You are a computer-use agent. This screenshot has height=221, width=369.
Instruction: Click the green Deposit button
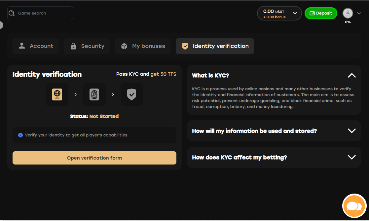[x=321, y=13]
